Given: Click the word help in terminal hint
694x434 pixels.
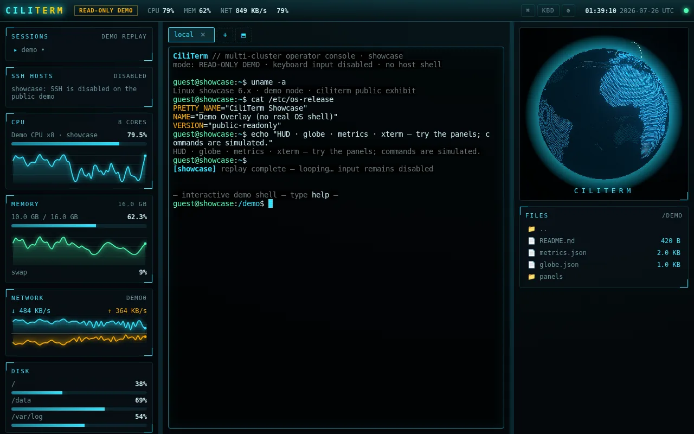Looking at the screenshot, I should pyautogui.click(x=320, y=195).
